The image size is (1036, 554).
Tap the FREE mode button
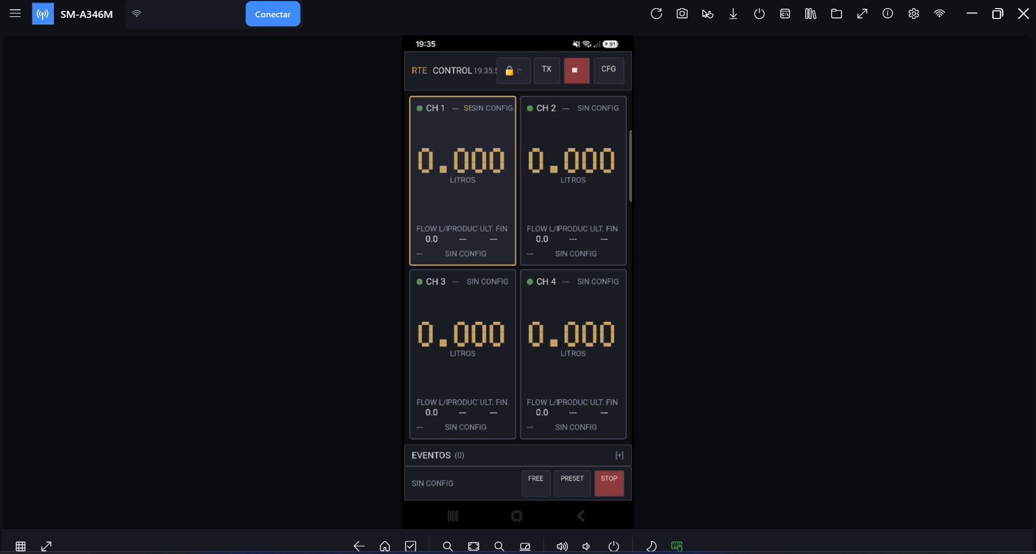pyautogui.click(x=536, y=483)
